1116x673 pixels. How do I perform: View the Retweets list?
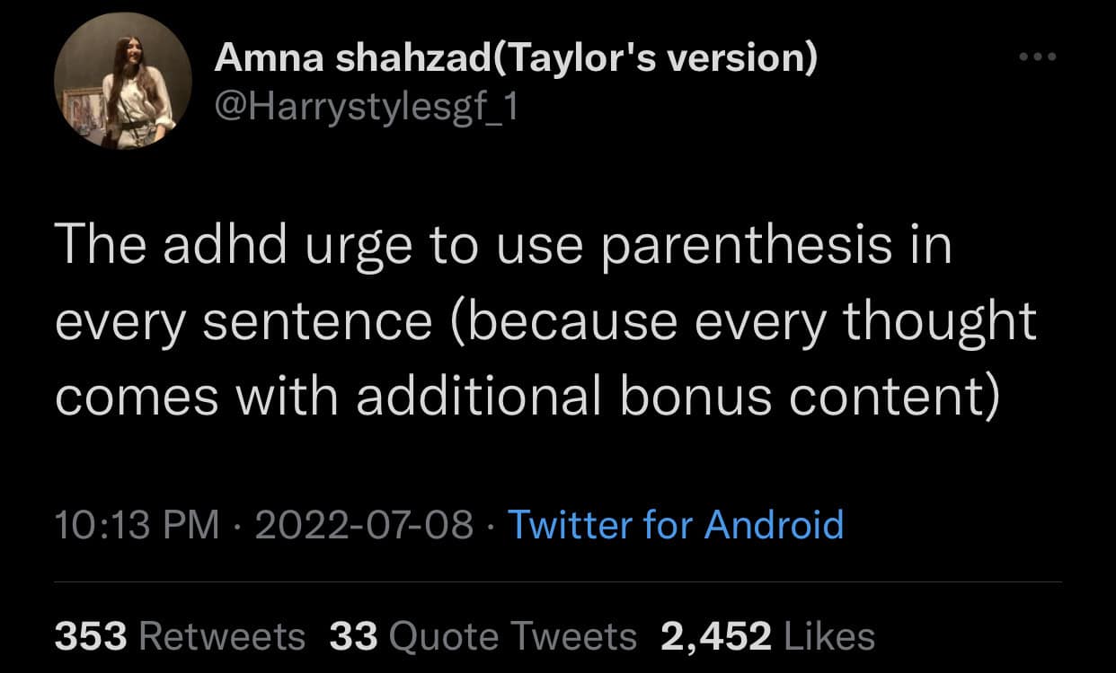coord(223,636)
